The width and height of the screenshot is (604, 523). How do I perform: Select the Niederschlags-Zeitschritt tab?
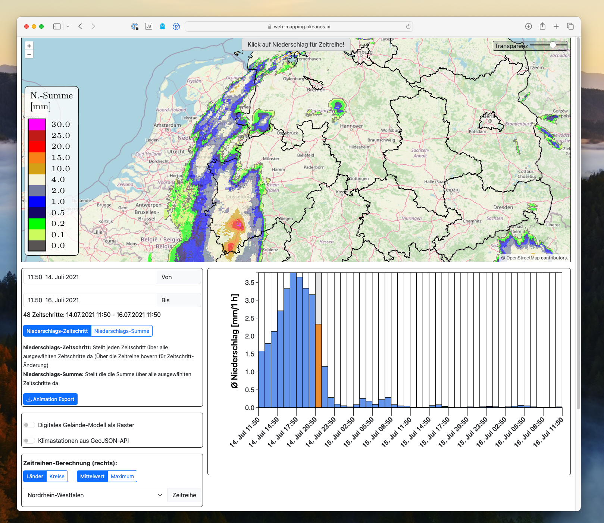pyautogui.click(x=57, y=331)
